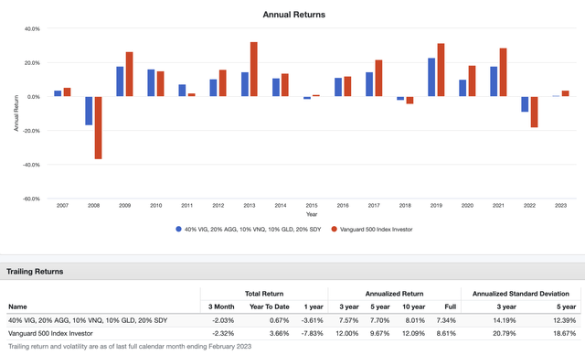
Task: Toggle the red Vanguard 500 Index legend marker
Action: pos(334,230)
